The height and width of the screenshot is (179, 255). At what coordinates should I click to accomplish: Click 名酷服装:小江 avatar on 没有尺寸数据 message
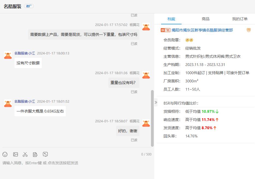[x=8, y=55]
